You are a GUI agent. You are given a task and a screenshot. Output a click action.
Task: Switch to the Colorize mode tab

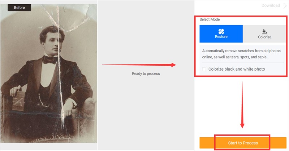pyautogui.click(x=264, y=34)
